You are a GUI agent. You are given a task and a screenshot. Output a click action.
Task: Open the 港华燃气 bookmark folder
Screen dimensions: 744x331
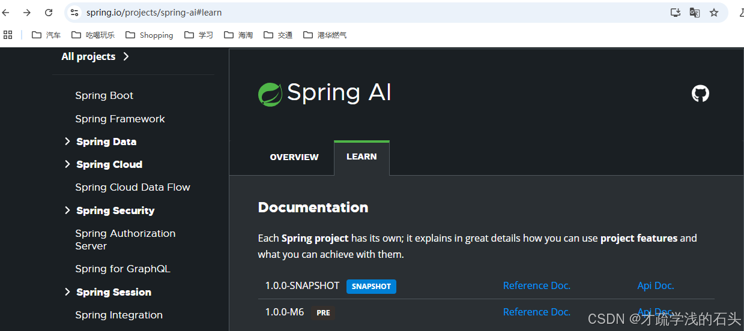325,35
